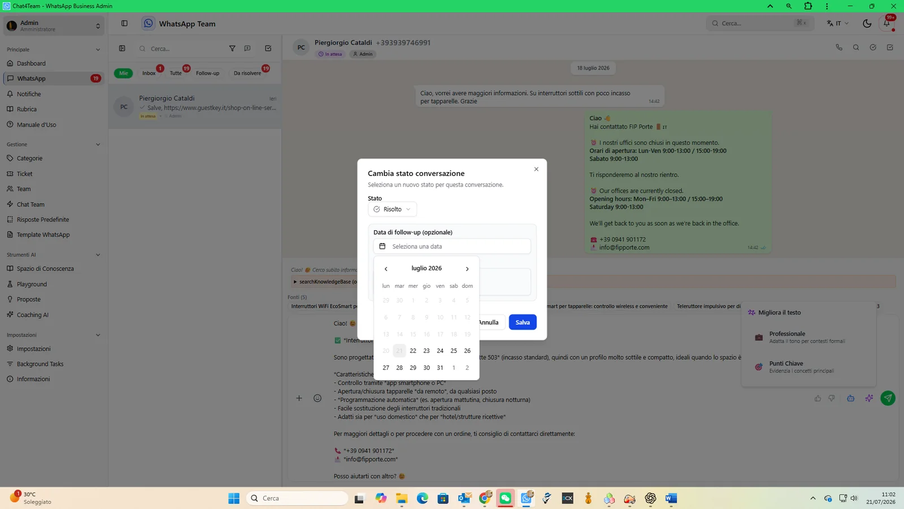Open the conversation filter icon
This screenshot has height=509, width=904.
point(232,49)
